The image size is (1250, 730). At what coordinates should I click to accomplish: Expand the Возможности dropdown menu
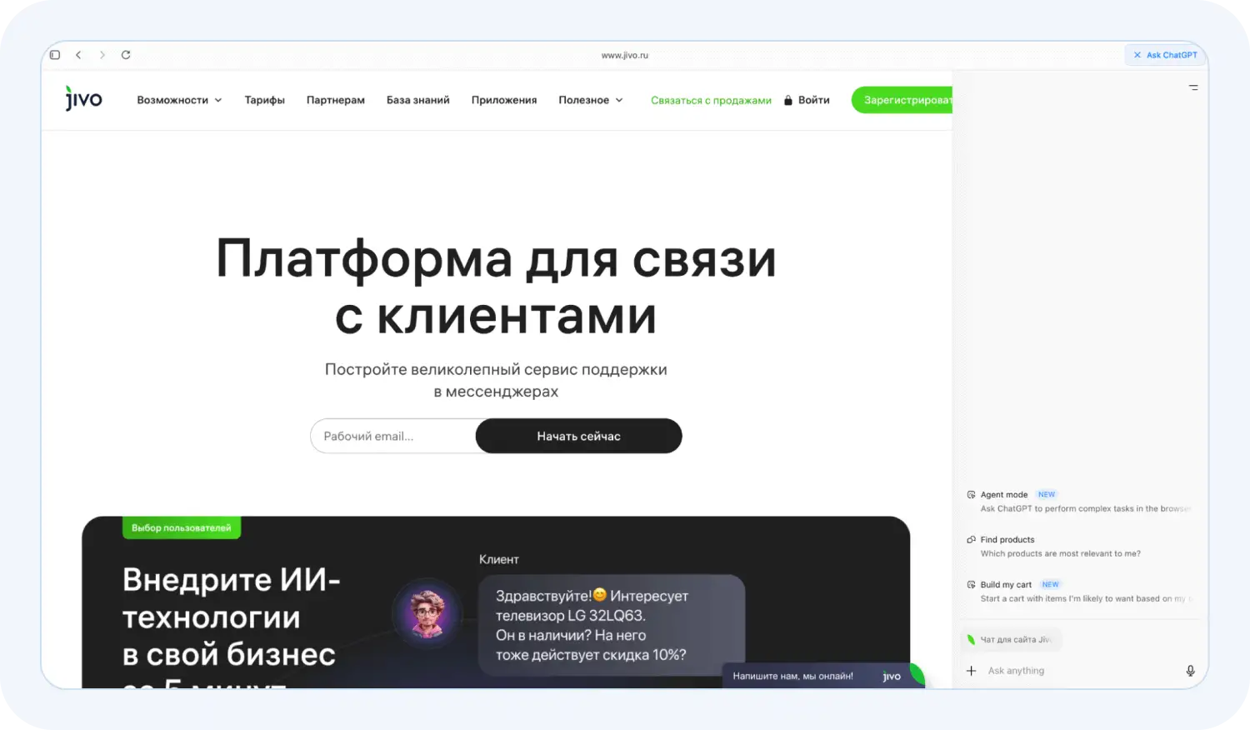click(179, 100)
